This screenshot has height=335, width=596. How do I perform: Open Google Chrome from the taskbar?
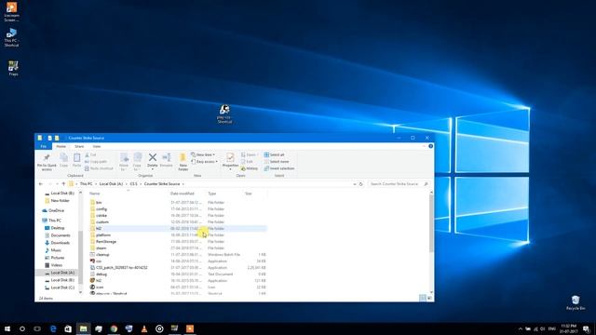point(114,328)
